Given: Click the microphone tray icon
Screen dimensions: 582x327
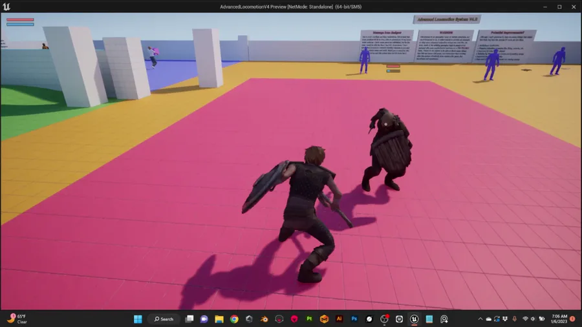Looking at the screenshot, I should 515,319.
